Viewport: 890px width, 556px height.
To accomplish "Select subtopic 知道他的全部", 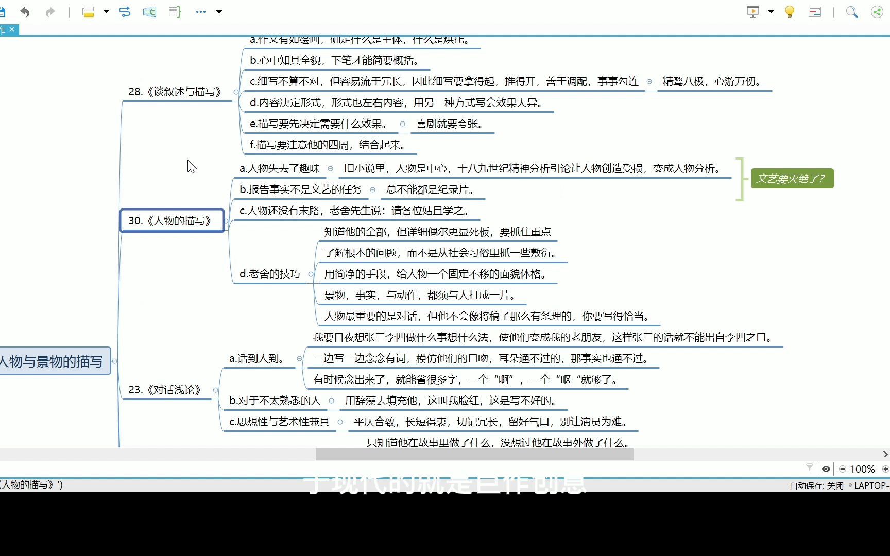I will [x=438, y=232].
